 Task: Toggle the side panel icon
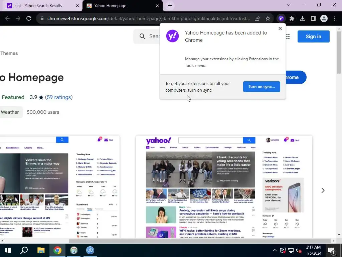(x=313, y=19)
